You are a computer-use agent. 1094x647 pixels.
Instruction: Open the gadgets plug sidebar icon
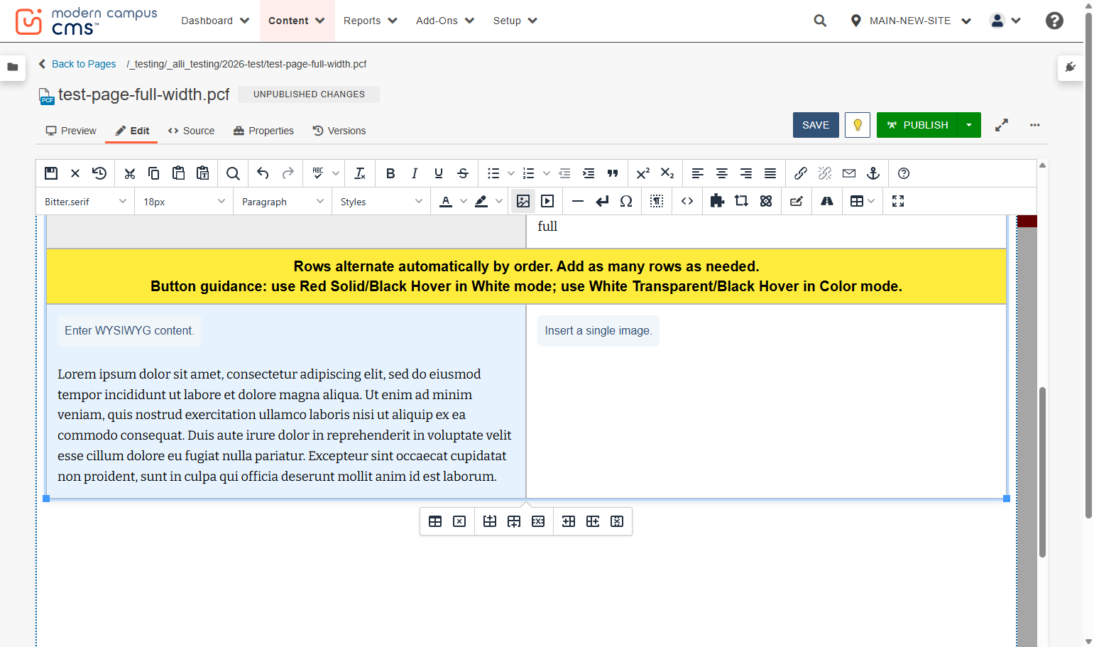pos(1071,67)
